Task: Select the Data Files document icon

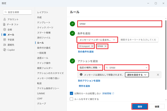Action: 4,24
